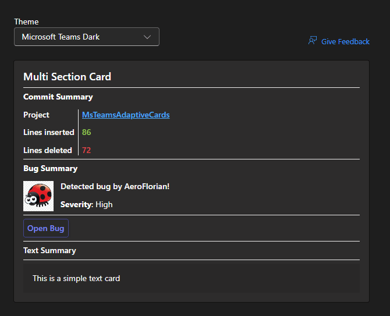
Task: Click the Project label
Action: (36, 115)
